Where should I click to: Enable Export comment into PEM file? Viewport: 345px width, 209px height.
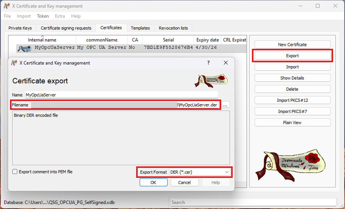[15, 172]
